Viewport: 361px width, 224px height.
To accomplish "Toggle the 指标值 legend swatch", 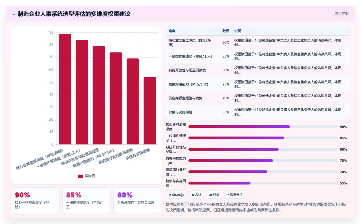I will (80, 176).
